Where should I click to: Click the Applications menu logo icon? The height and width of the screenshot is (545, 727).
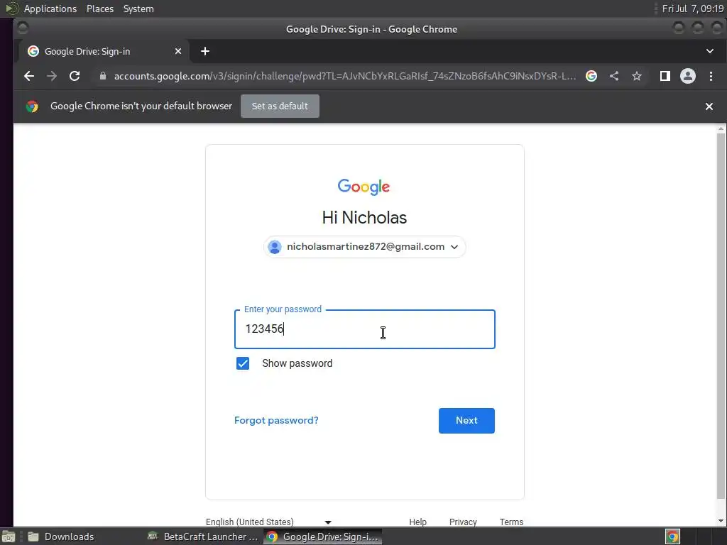click(11, 9)
